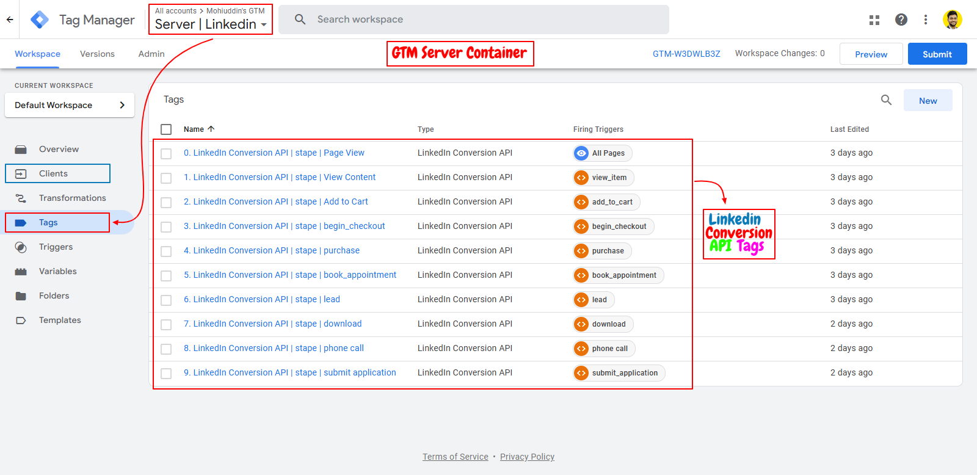Open the help question mark icon
Image resolution: width=977 pixels, height=475 pixels.
point(901,20)
